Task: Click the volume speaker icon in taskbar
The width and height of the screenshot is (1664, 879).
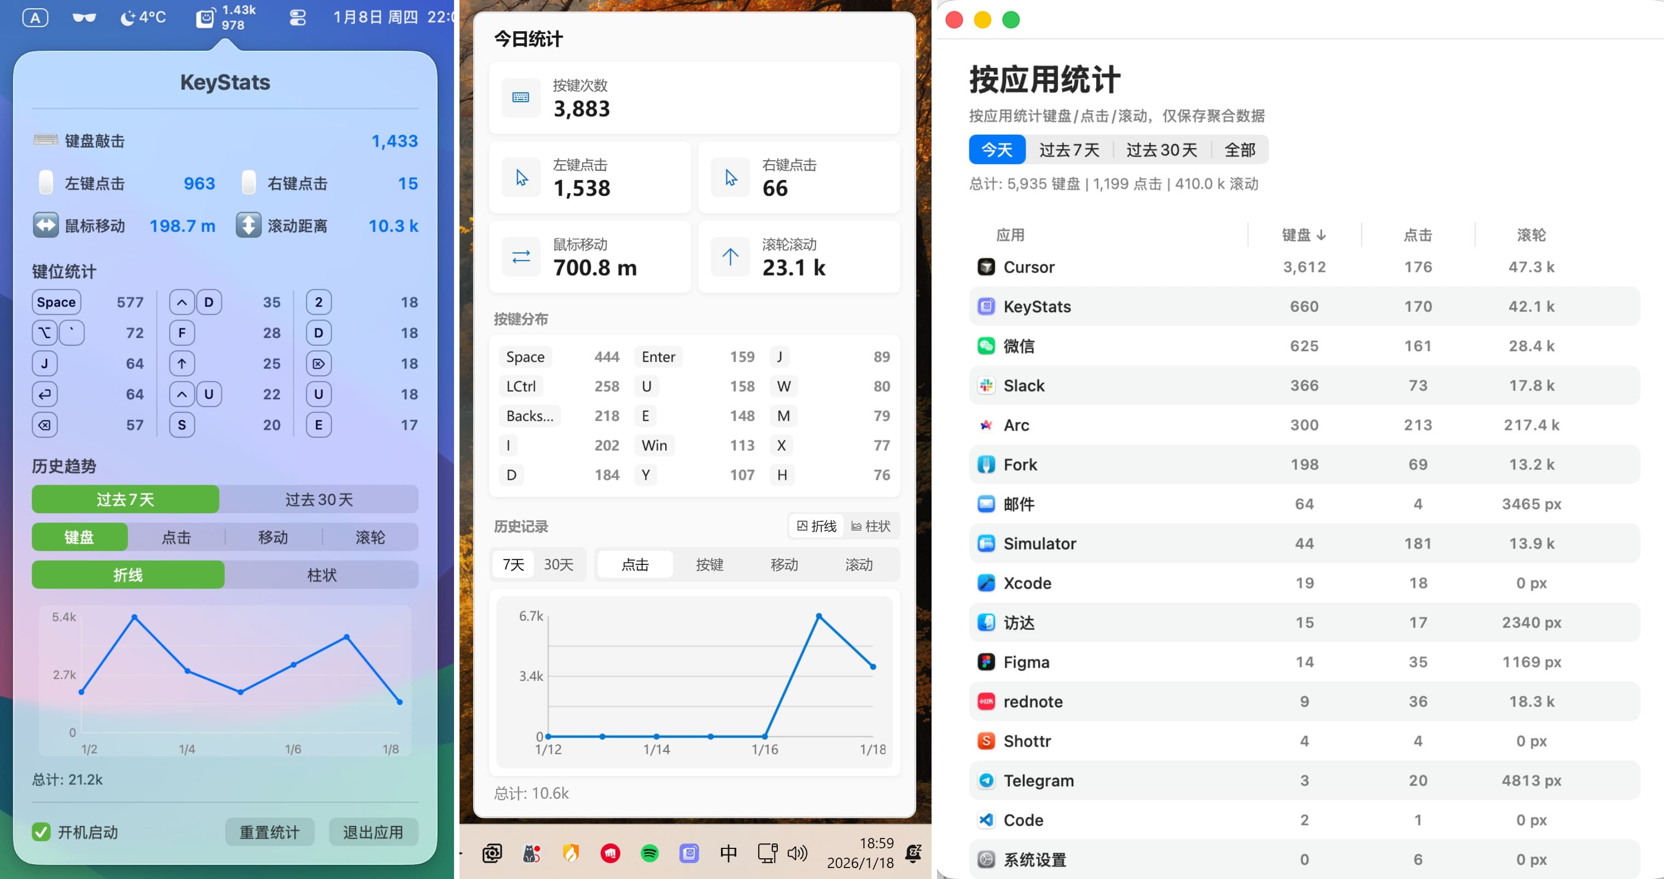Action: [x=797, y=853]
